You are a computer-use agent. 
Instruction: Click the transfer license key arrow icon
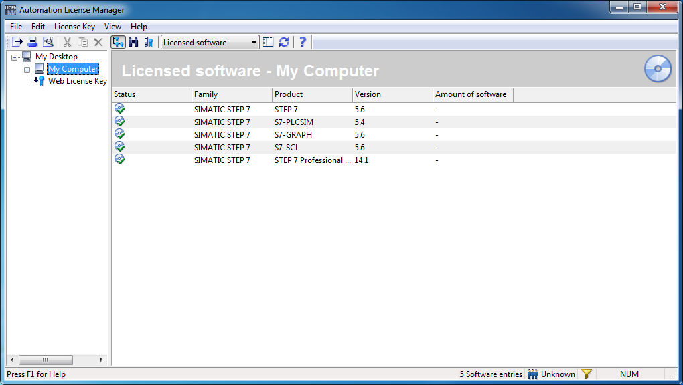17,42
